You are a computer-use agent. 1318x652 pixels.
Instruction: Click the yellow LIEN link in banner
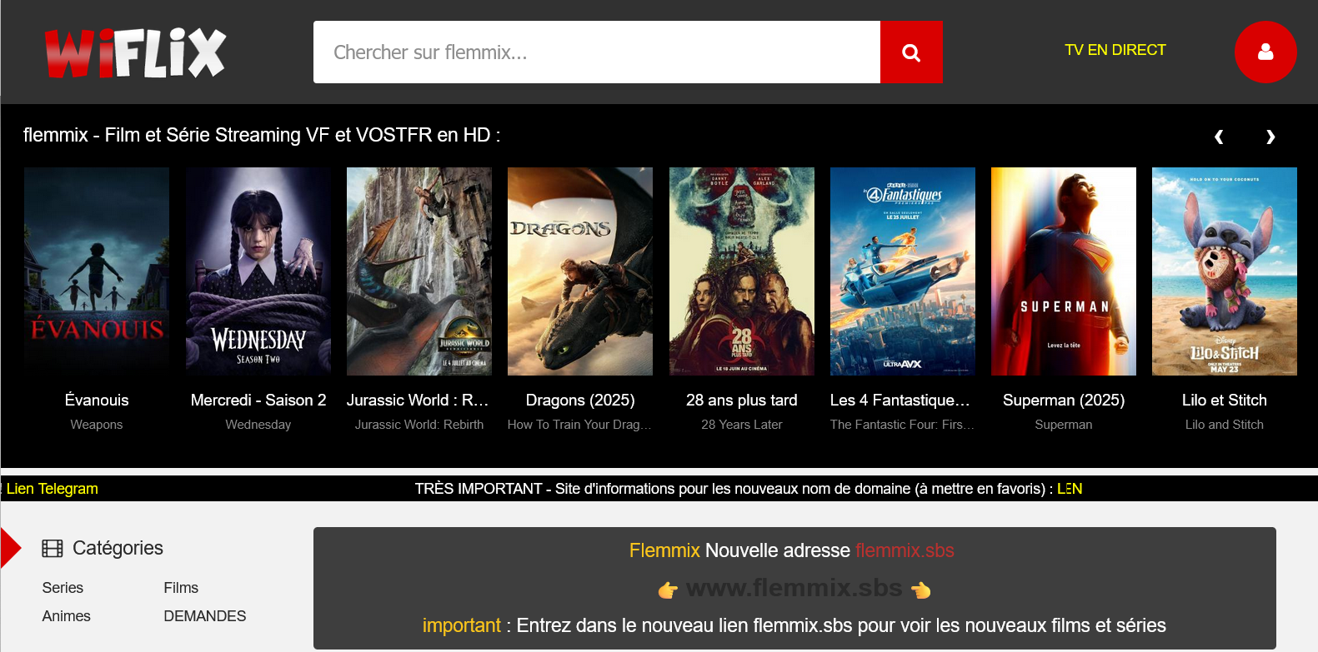click(x=1070, y=489)
